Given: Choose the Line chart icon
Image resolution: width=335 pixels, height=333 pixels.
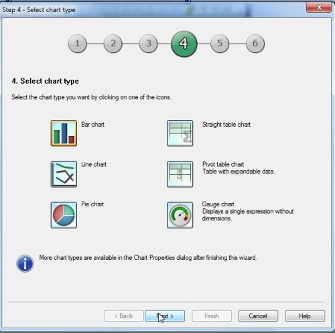Looking at the screenshot, I should pyautogui.click(x=64, y=174).
